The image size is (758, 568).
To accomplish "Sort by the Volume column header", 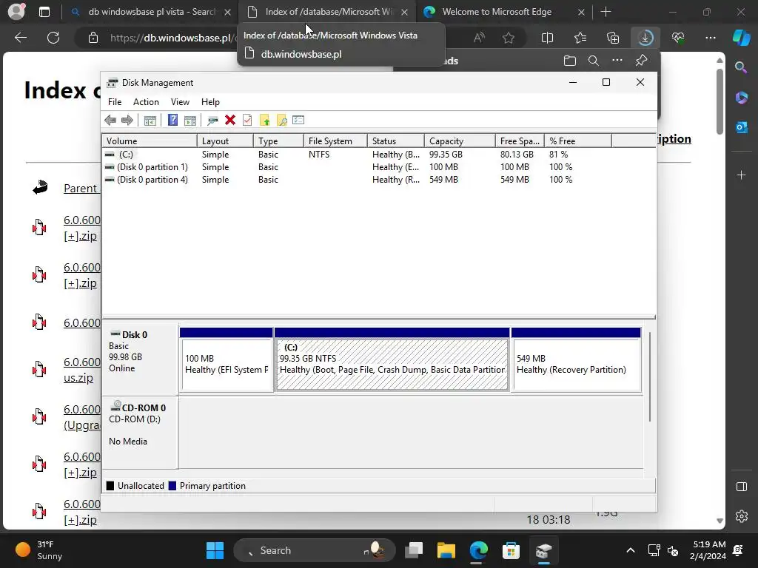I will tap(150, 141).
